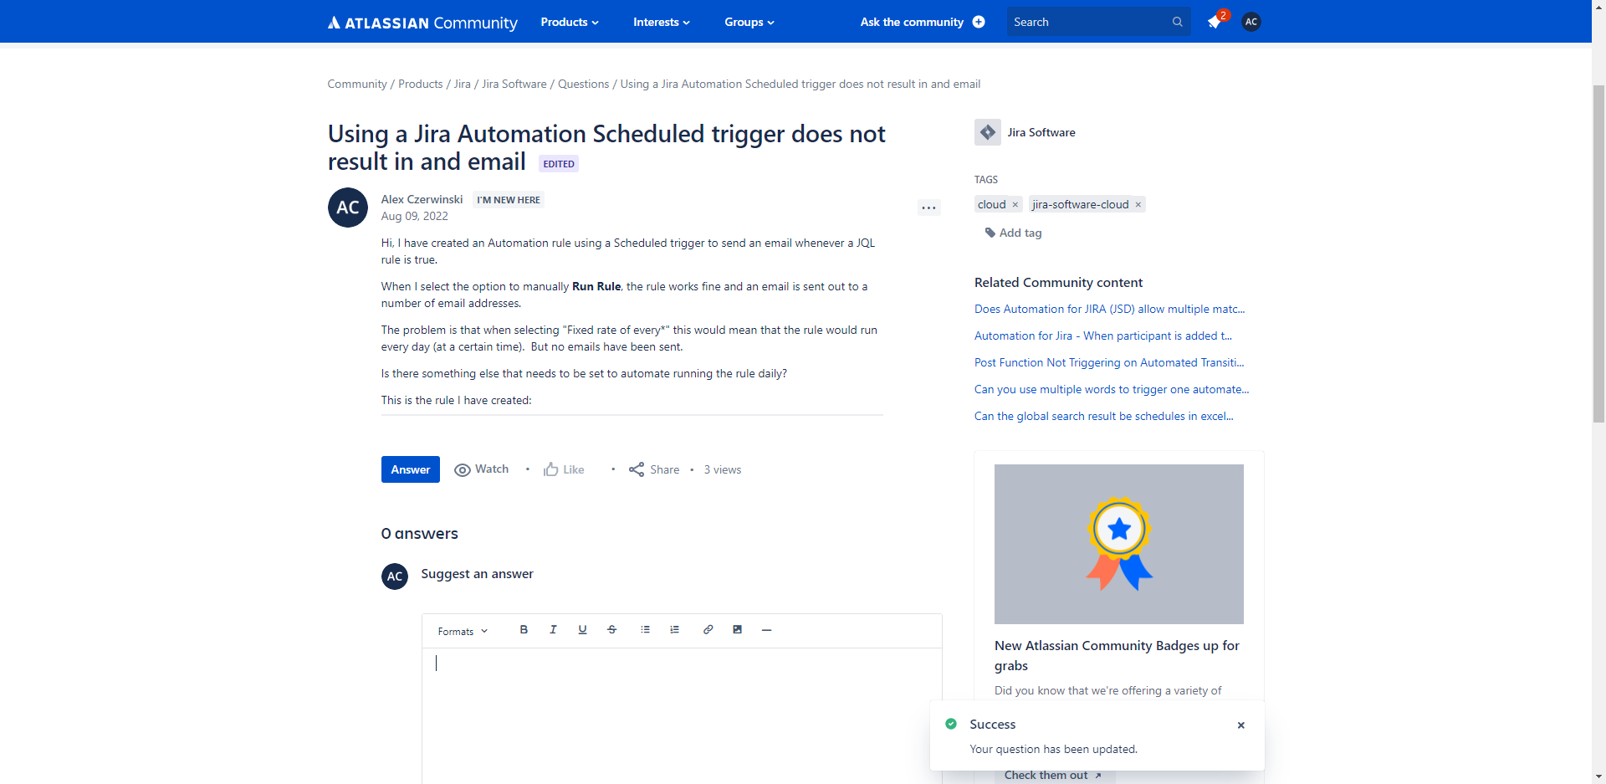Open the post options ellipsis menu
1606x784 pixels.
pos(929,208)
